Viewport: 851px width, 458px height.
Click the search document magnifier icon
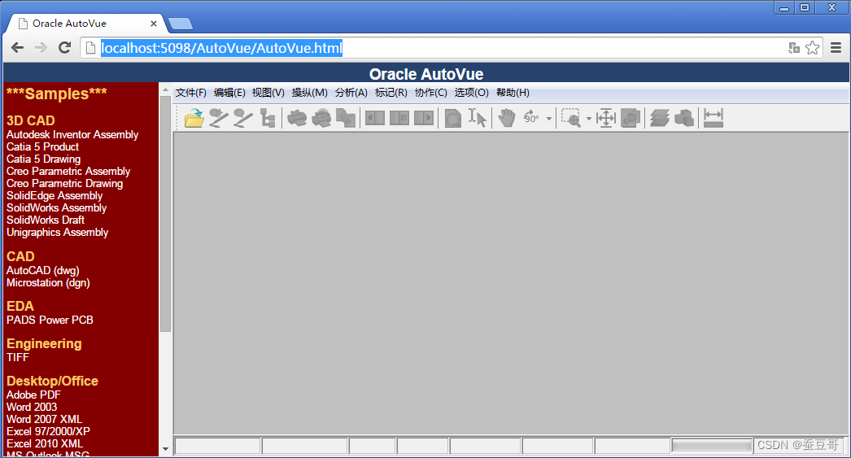(x=452, y=118)
